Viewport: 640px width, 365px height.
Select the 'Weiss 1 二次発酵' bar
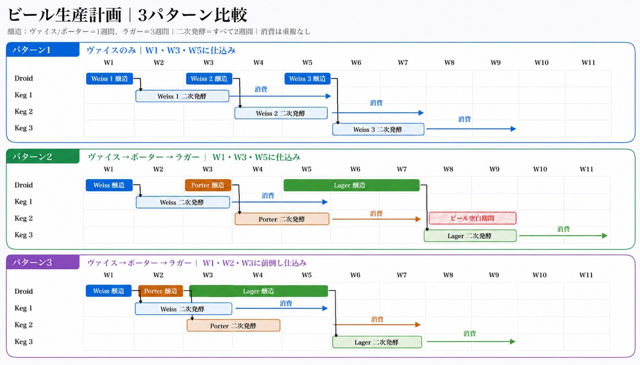[x=182, y=96]
